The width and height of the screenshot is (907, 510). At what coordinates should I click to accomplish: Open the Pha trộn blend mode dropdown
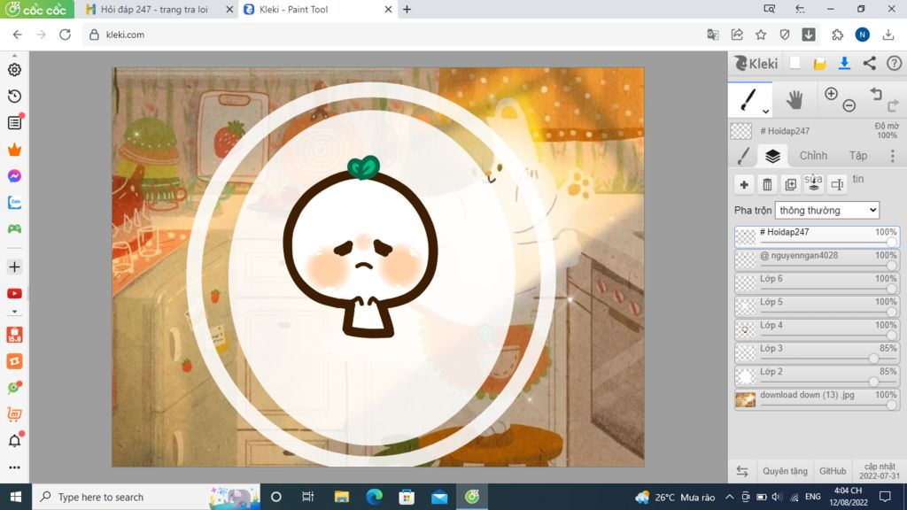[x=827, y=211]
